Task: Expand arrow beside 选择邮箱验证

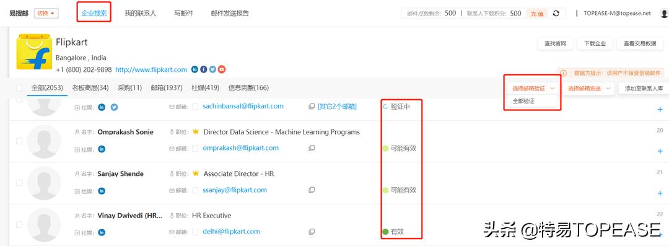Action: tap(553, 89)
